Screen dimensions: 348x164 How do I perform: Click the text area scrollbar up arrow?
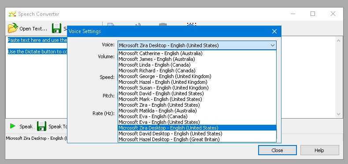(x=338, y=41)
